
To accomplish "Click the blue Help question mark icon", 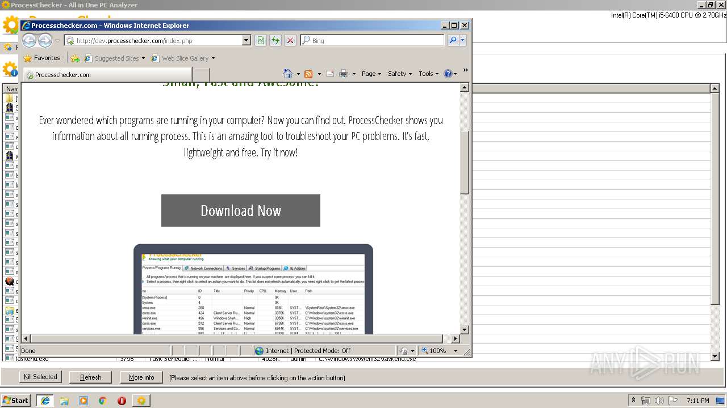I will pos(448,74).
